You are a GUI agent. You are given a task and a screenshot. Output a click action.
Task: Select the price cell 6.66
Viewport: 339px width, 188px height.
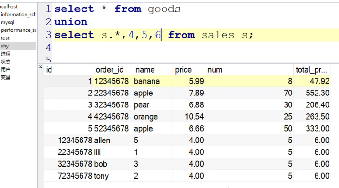[x=189, y=129]
